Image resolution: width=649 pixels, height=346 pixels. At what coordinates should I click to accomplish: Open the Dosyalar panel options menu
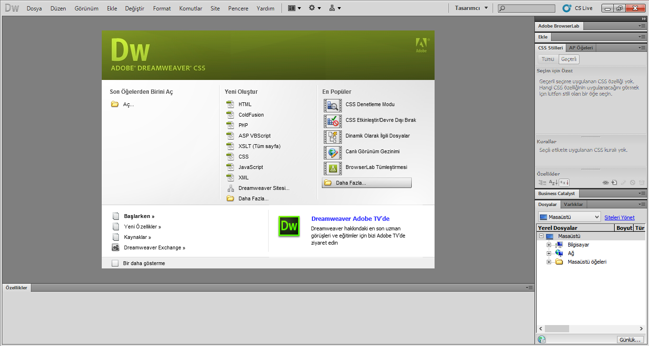[x=642, y=204]
